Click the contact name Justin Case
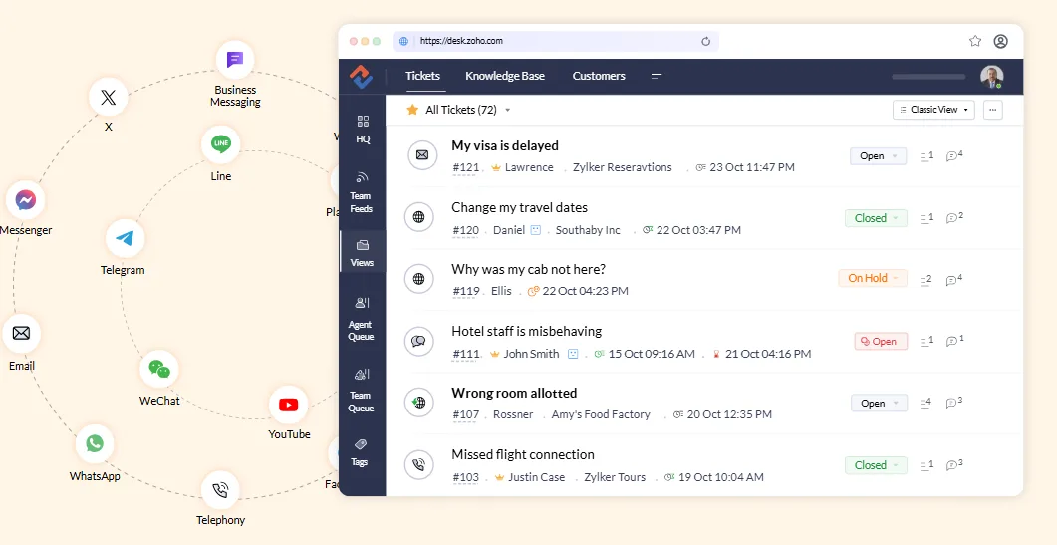Image resolution: width=1057 pixels, height=545 pixels. click(x=537, y=477)
